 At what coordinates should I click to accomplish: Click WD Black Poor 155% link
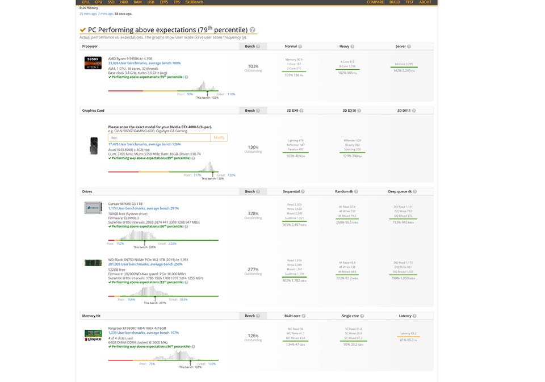tap(131, 300)
